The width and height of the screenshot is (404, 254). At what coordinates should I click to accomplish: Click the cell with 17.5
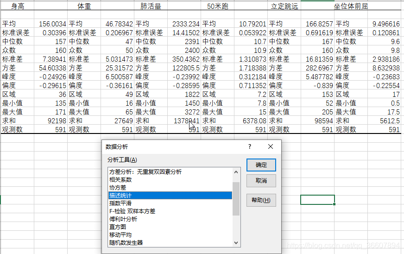click(x=385, y=112)
